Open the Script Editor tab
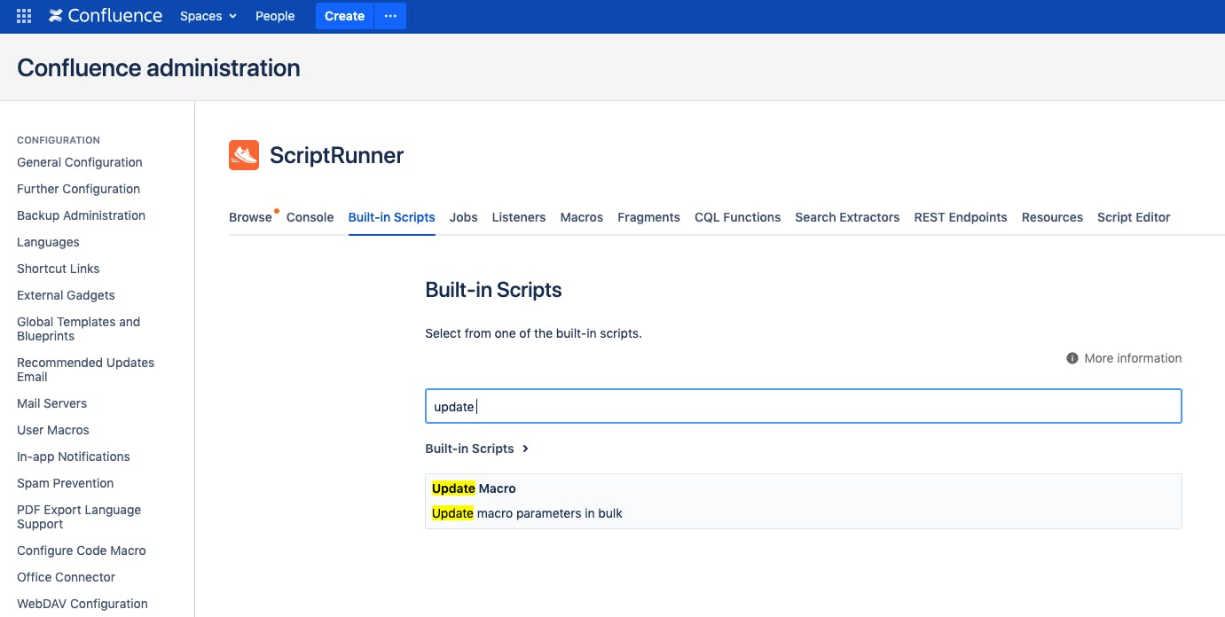 (x=1134, y=217)
